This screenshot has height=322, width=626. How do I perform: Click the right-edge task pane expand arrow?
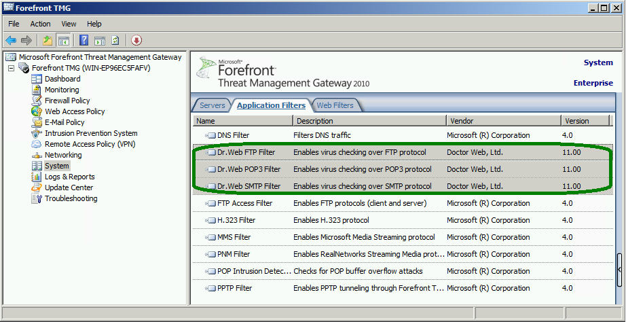point(619,270)
